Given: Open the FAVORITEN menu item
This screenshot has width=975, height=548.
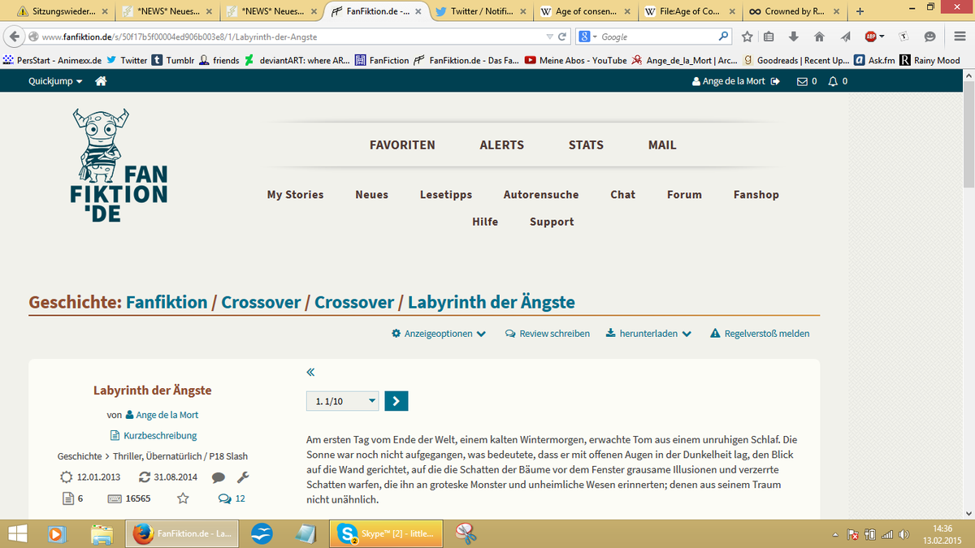Looking at the screenshot, I should tap(402, 145).
